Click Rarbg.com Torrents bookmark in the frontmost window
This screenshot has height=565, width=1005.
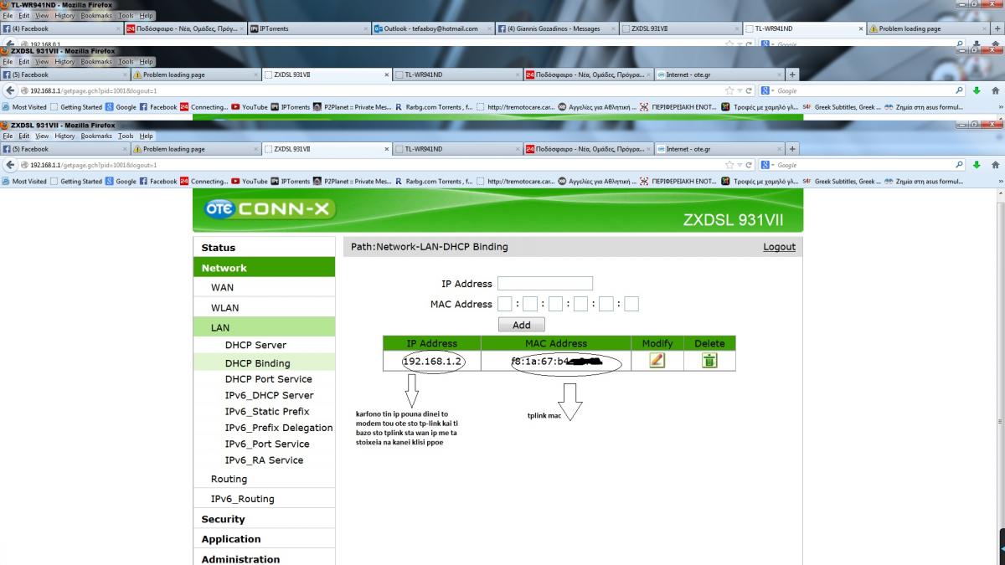click(x=434, y=181)
